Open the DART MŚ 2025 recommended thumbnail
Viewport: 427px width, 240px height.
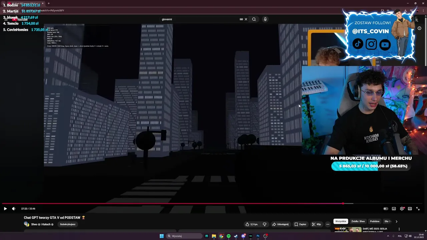(x=348, y=229)
